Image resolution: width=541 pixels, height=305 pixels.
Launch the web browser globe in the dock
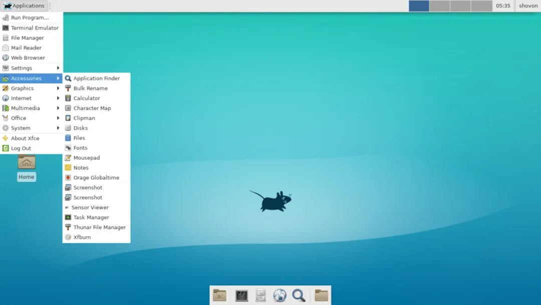tap(280, 295)
